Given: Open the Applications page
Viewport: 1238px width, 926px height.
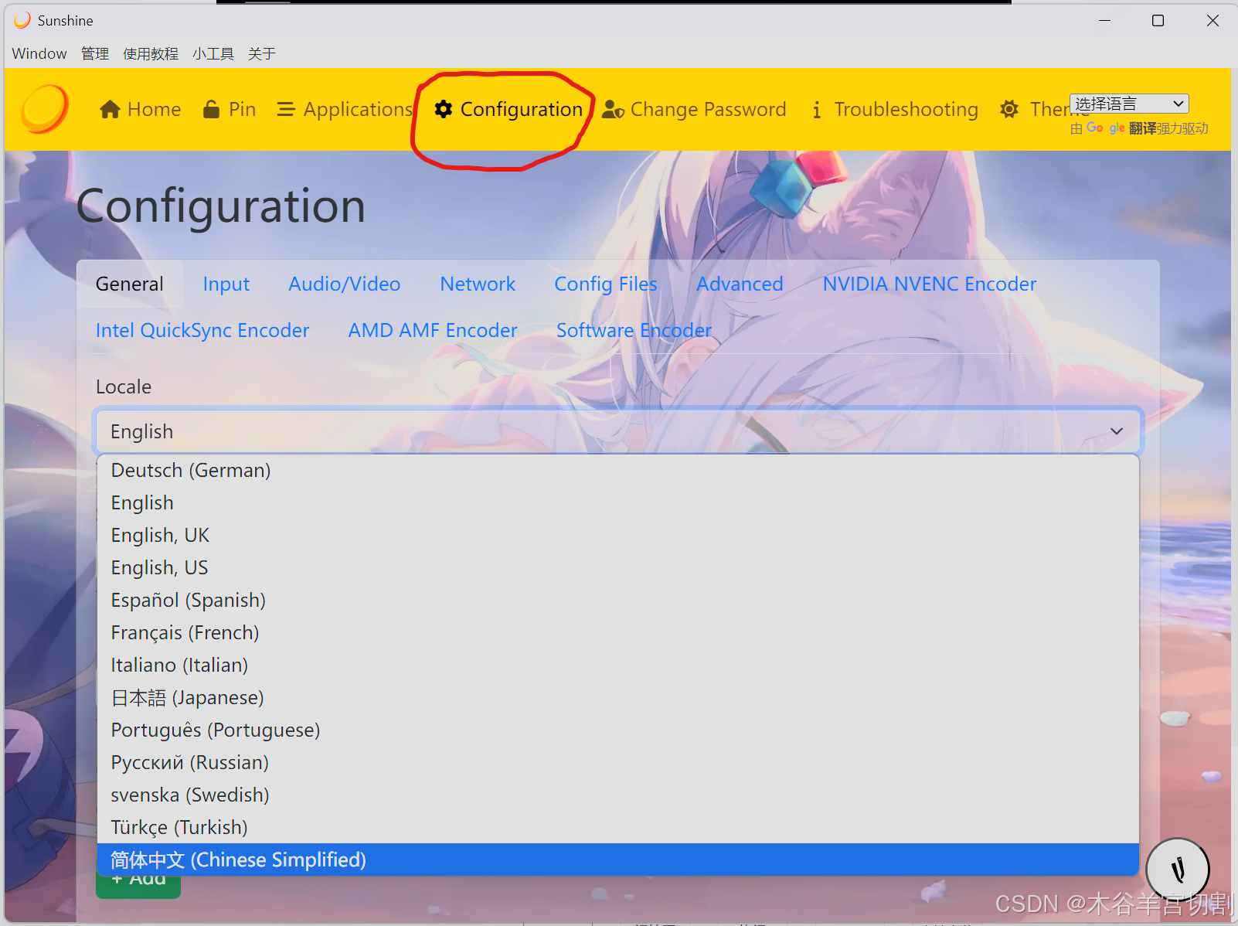Looking at the screenshot, I should [x=345, y=110].
